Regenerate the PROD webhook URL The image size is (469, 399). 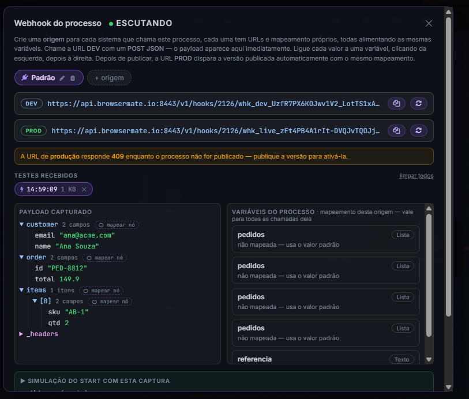point(418,131)
